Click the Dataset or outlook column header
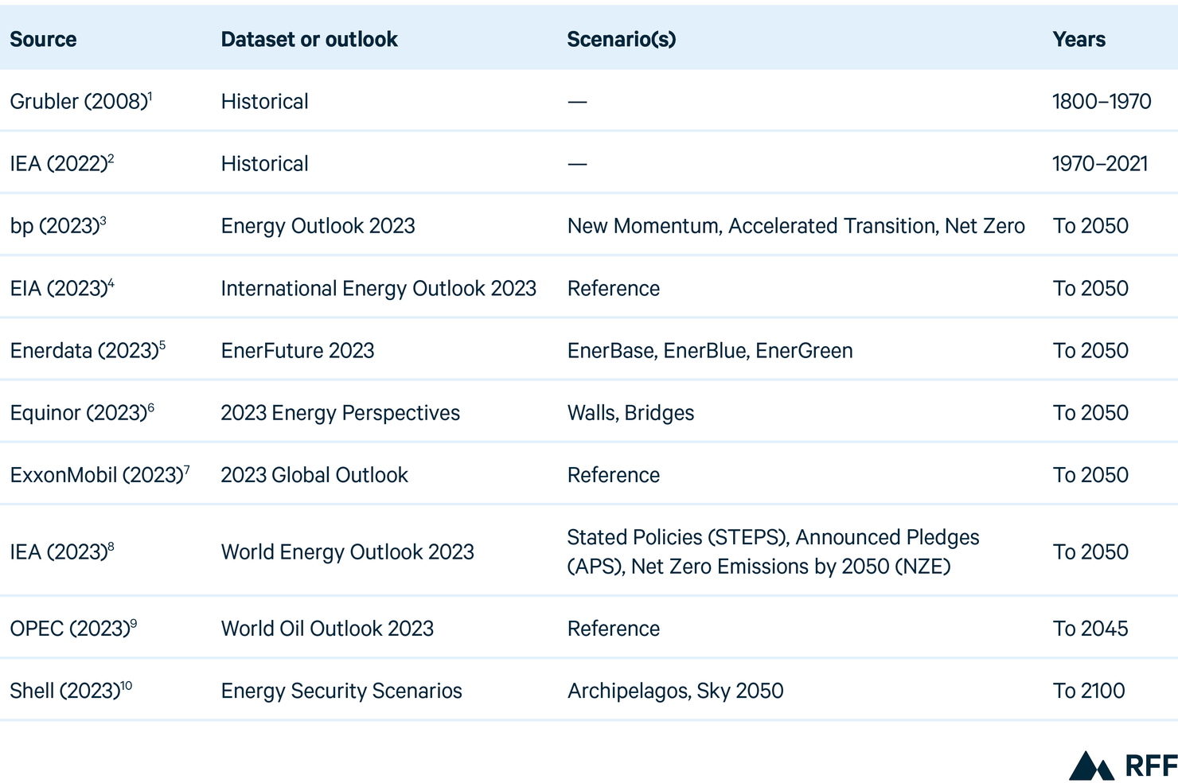Image resolution: width=1178 pixels, height=783 pixels. point(309,40)
